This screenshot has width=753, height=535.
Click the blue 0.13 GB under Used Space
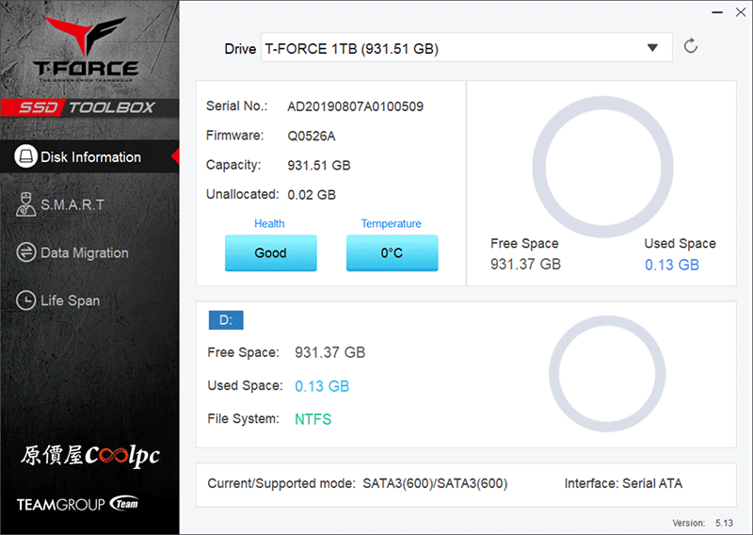coord(672,265)
